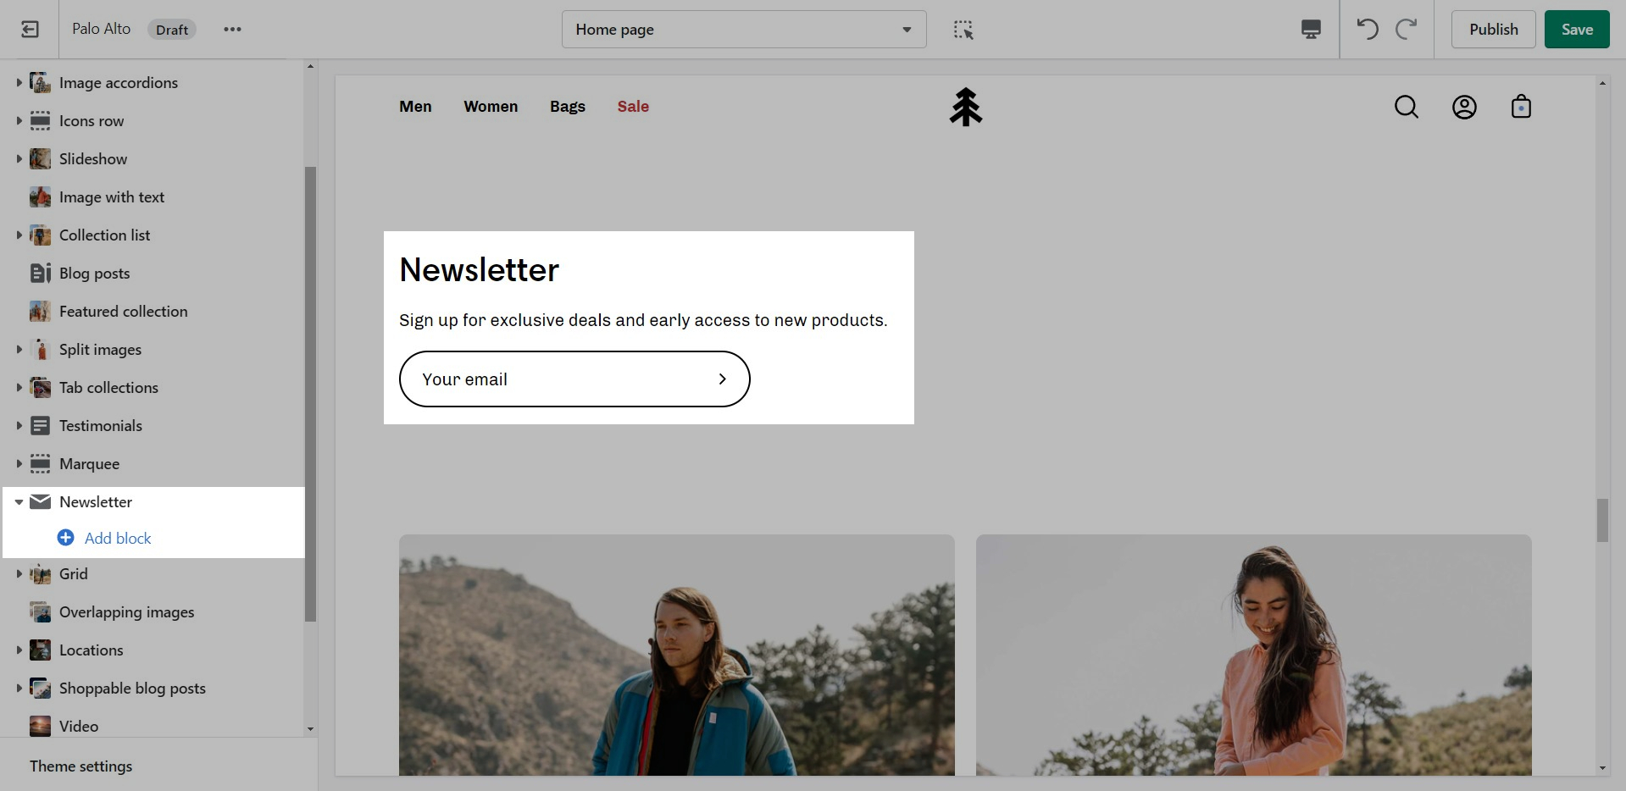Open the search icon in store preview
The image size is (1626, 791).
(x=1406, y=107)
